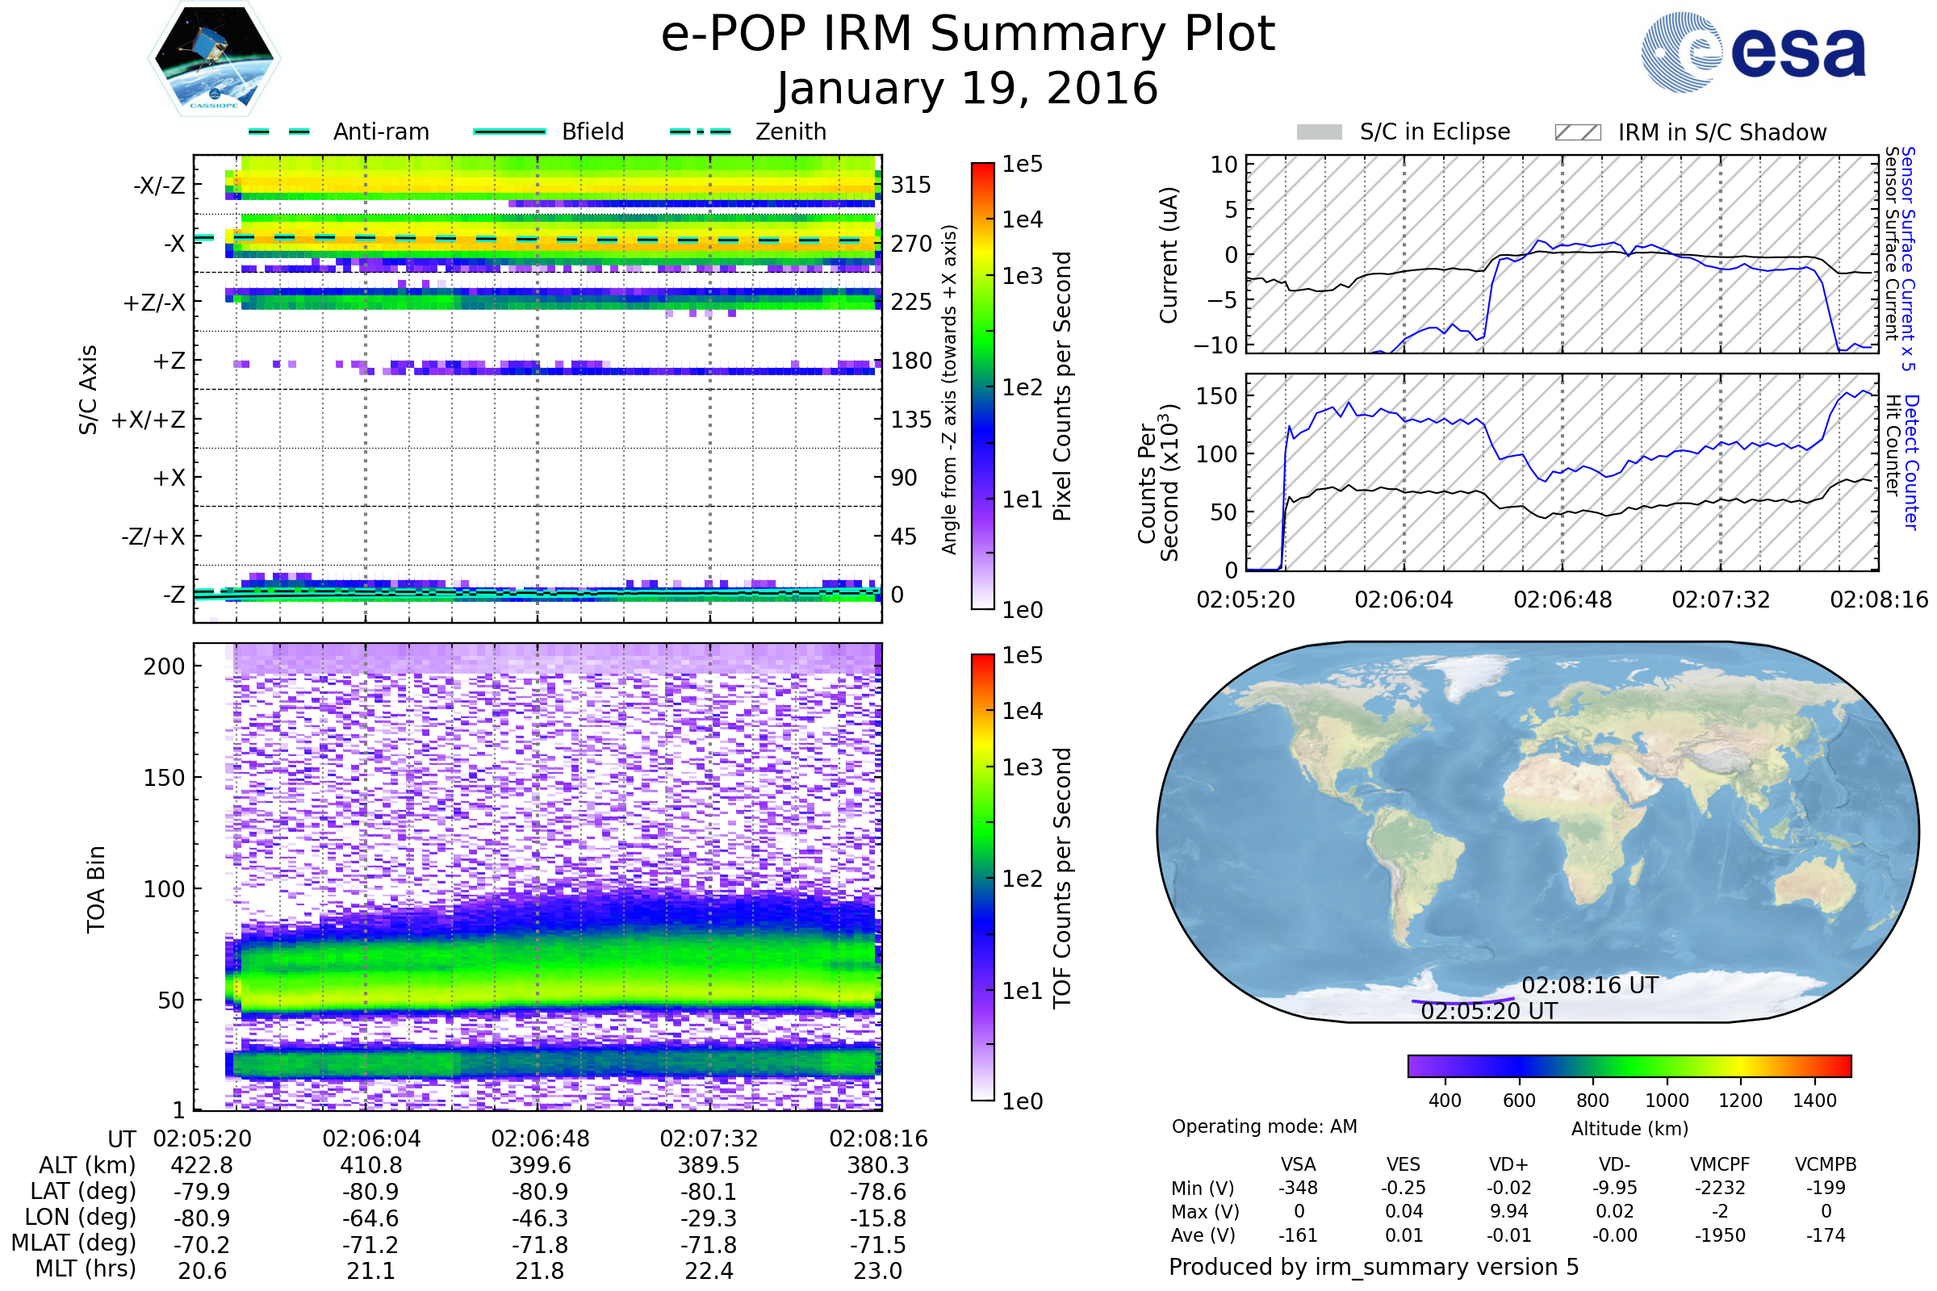Click the CASSIOPE satellite logo
1937x1291 pixels.
pyautogui.click(x=214, y=59)
